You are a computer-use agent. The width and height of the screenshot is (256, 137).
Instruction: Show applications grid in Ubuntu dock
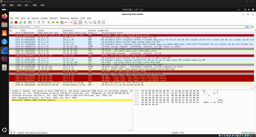click(4, 130)
